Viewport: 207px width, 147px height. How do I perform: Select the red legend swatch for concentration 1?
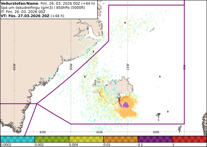point(190,139)
